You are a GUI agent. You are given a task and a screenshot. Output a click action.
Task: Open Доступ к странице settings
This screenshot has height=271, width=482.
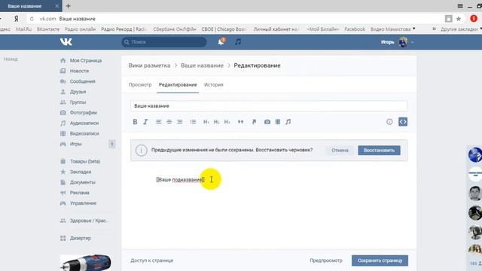pyautogui.click(x=152, y=260)
